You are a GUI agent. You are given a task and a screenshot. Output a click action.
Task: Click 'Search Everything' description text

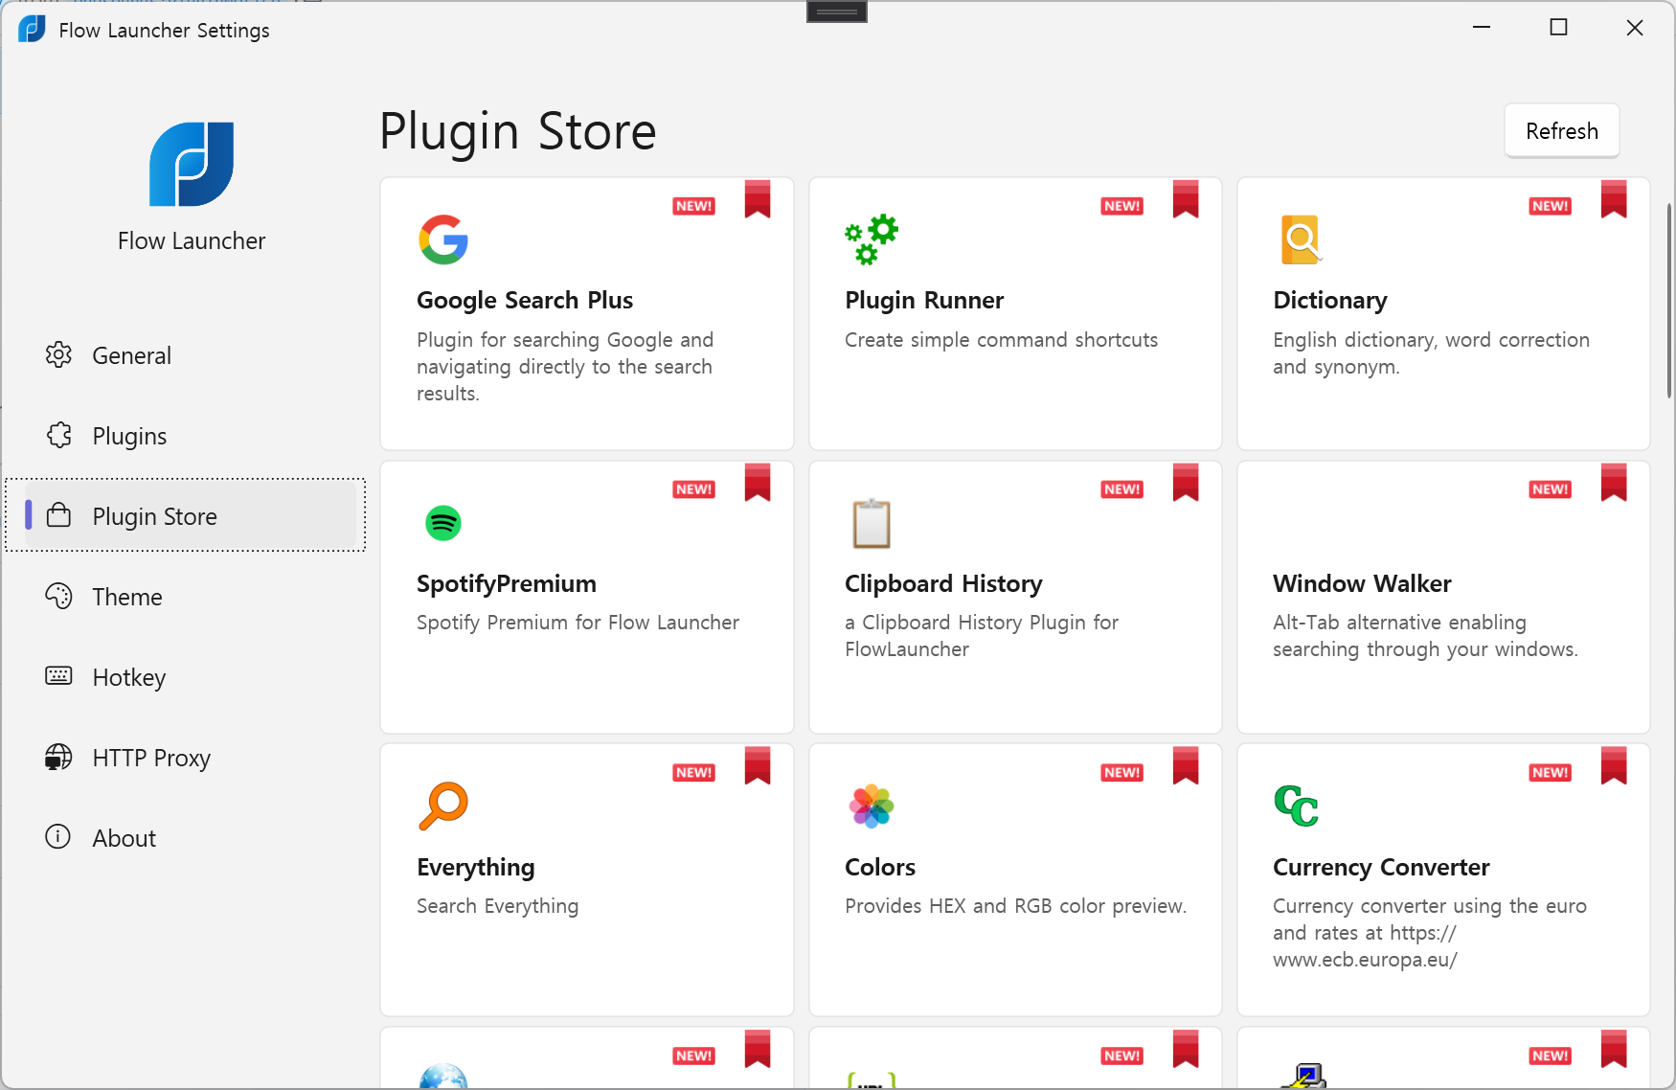coord(497,906)
